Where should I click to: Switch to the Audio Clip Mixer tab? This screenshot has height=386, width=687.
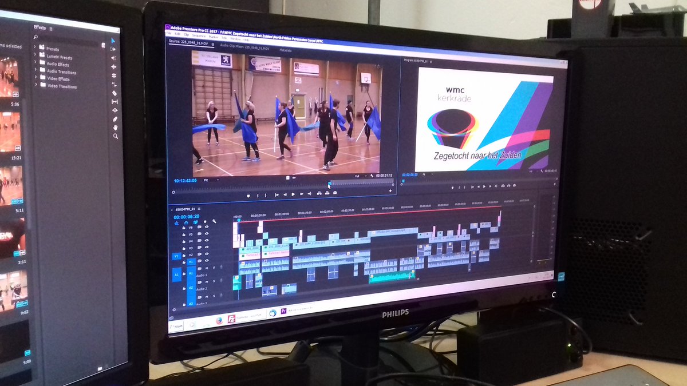(244, 47)
